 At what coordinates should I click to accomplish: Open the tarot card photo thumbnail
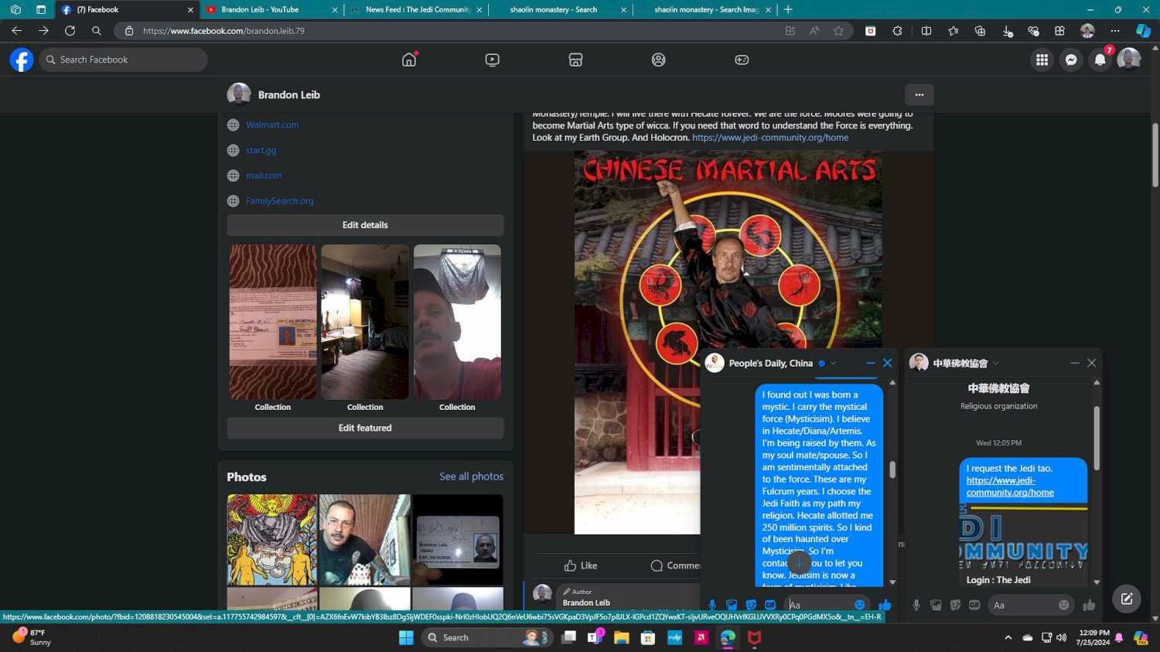tap(272, 540)
